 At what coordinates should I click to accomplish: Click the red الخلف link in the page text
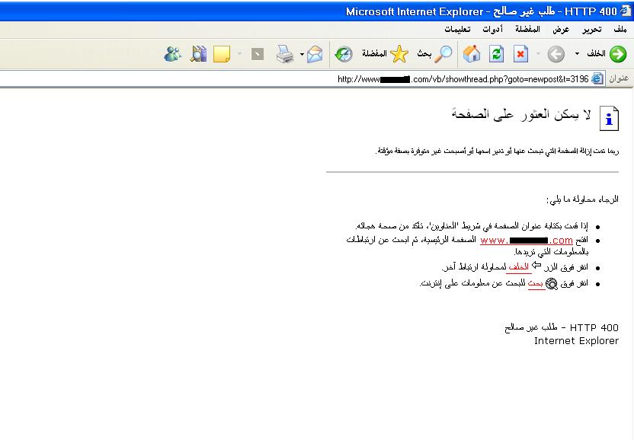click(x=518, y=267)
